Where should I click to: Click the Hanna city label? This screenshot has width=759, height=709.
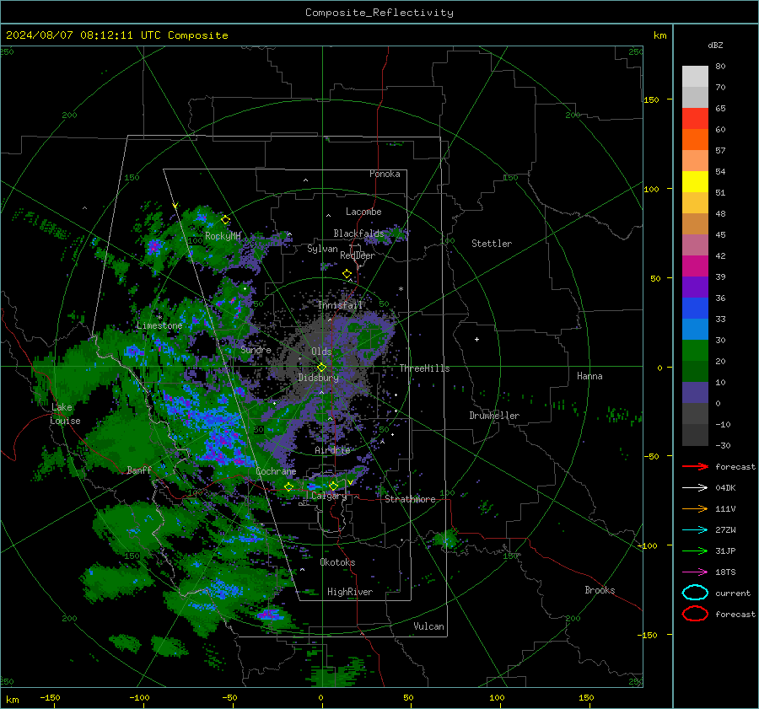(589, 376)
